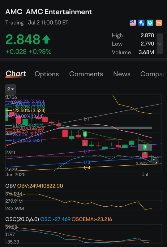The image size is (167, 247).
Task: Select the 161.80% (3.661) Fibonacci label
Action: point(28,101)
